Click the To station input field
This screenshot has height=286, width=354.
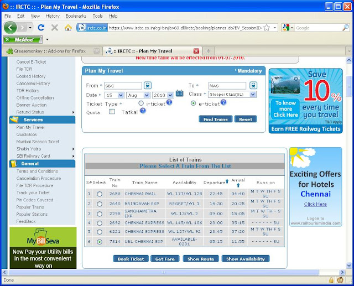pos(227,86)
